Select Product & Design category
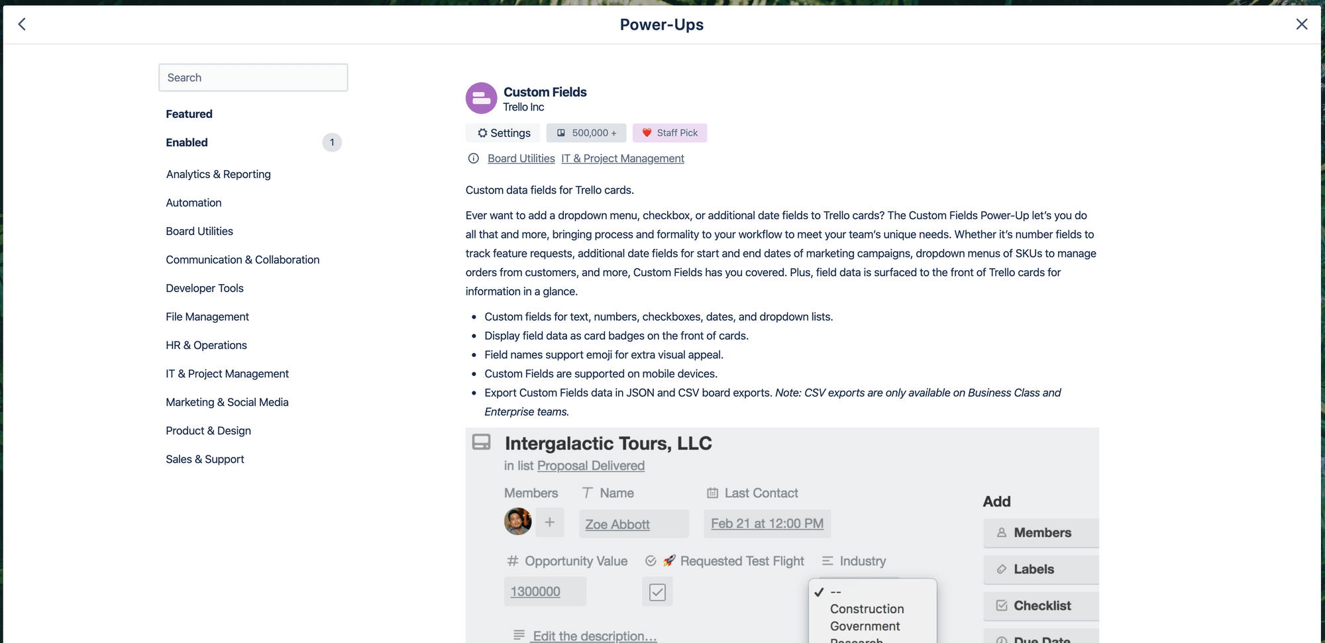This screenshot has width=1325, height=643. tap(208, 430)
